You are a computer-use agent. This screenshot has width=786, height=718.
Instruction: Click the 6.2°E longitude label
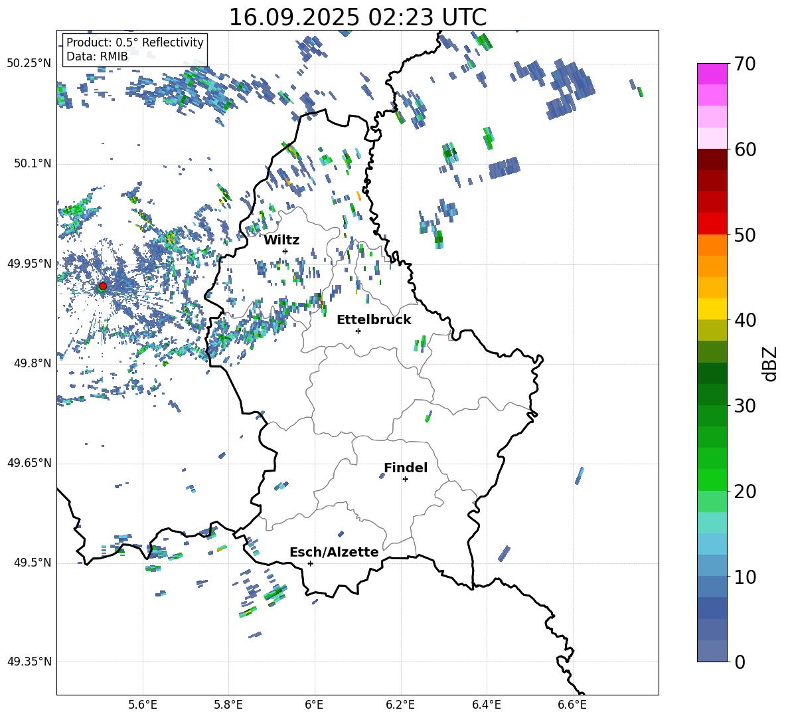[400, 705]
